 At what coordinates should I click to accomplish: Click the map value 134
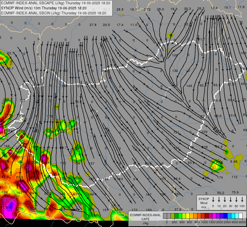(175, 71)
